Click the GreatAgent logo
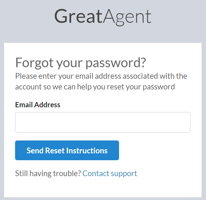Image resolution: width=206 pixels, height=200 pixels. tap(103, 16)
